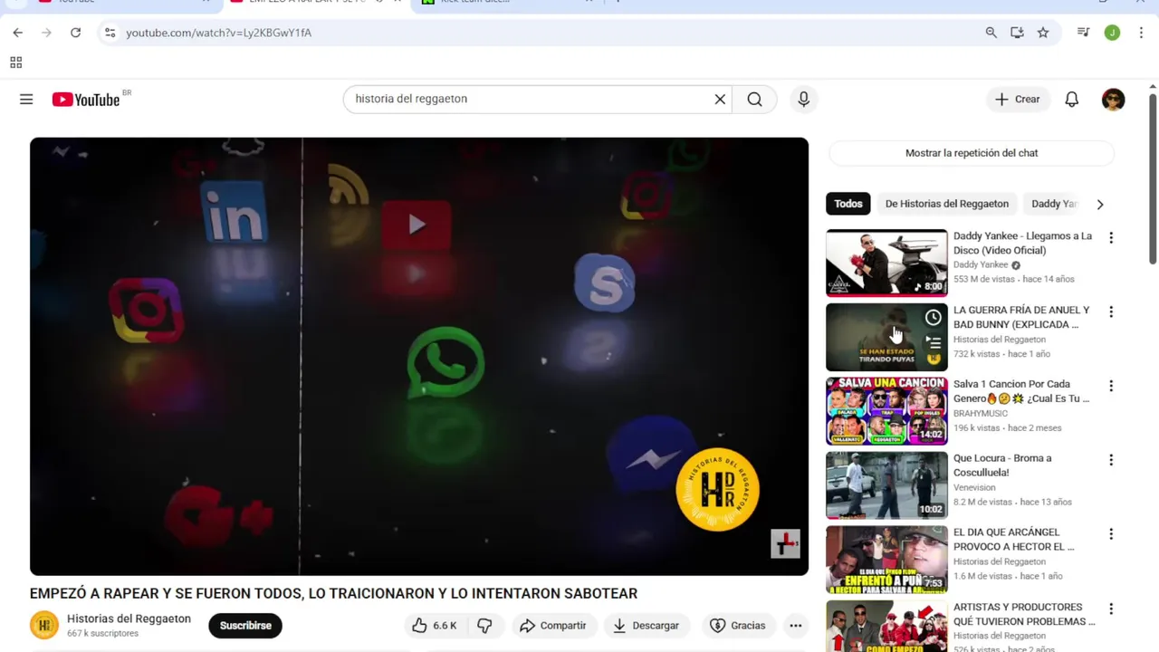Click the 667 k suscriptores text
The height and width of the screenshot is (652, 1159).
pyautogui.click(x=102, y=634)
